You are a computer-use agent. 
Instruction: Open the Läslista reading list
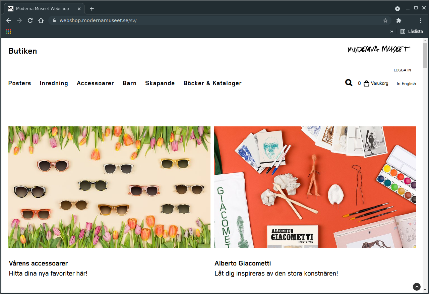(x=412, y=32)
